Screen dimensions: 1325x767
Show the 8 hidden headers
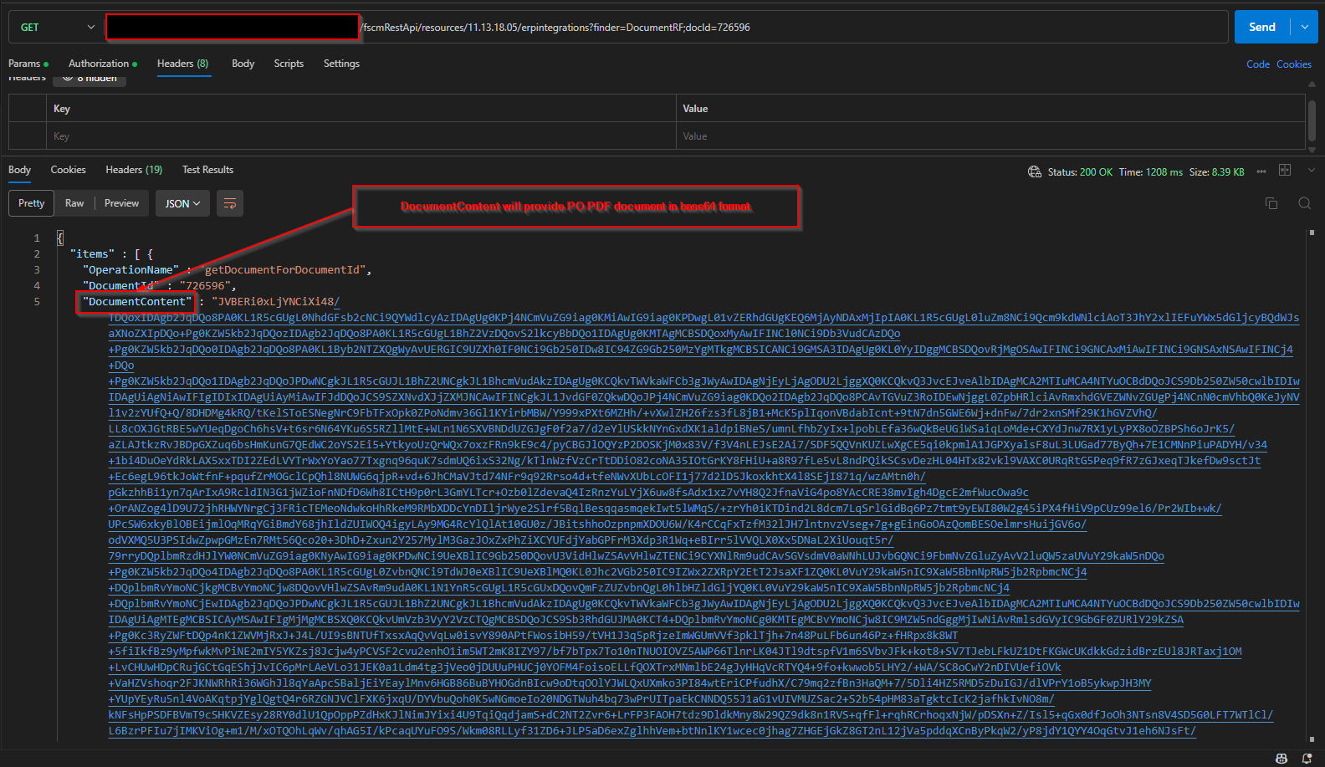pos(90,79)
